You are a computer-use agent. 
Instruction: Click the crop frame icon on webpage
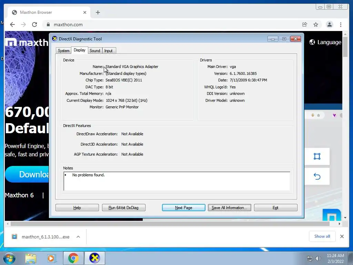tap(317, 156)
